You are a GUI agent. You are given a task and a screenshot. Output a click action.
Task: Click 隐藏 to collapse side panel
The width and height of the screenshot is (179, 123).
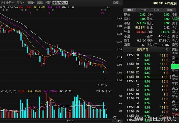click(x=117, y=3)
